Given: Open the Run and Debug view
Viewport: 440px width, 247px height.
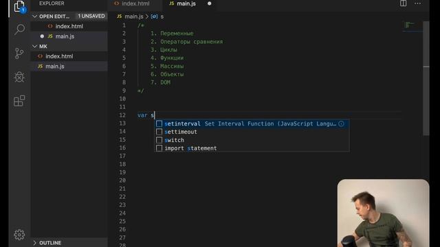Looking at the screenshot, I should [x=19, y=77].
